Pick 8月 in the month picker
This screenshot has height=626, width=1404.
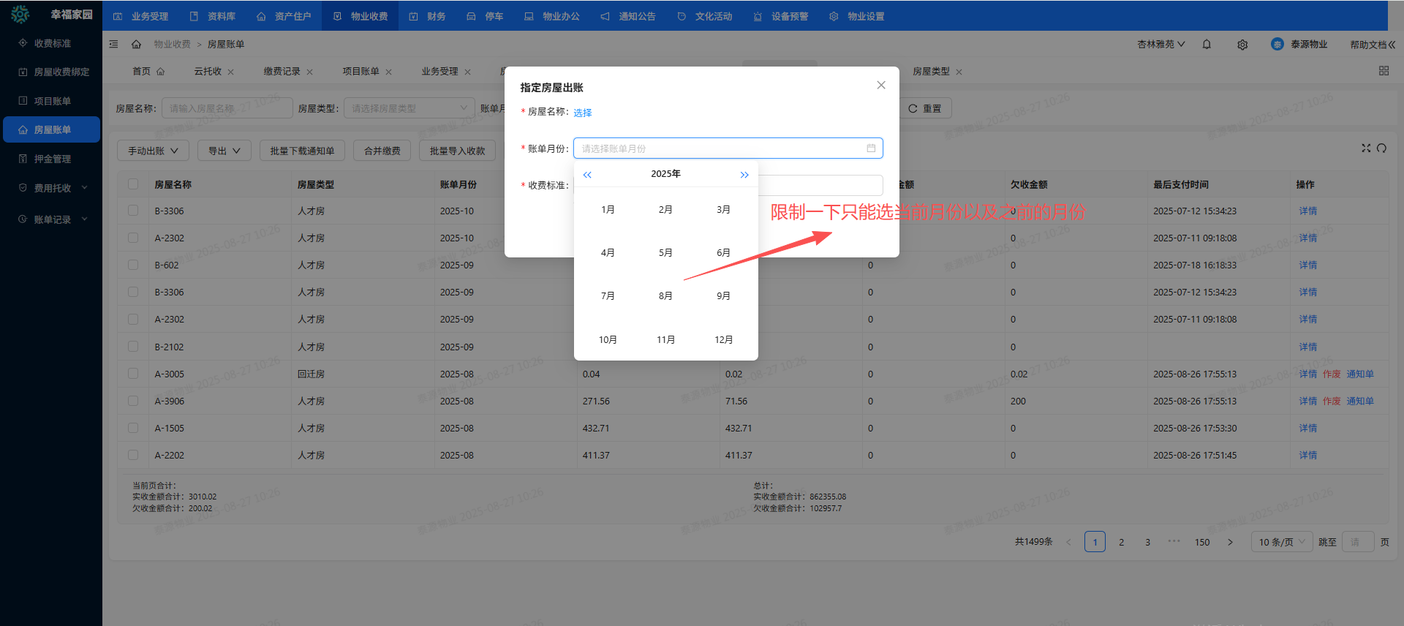pos(665,296)
